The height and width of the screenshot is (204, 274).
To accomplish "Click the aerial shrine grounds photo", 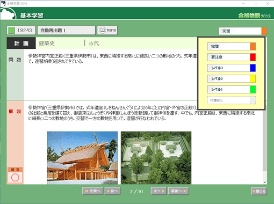I will click(x=156, y=158).
